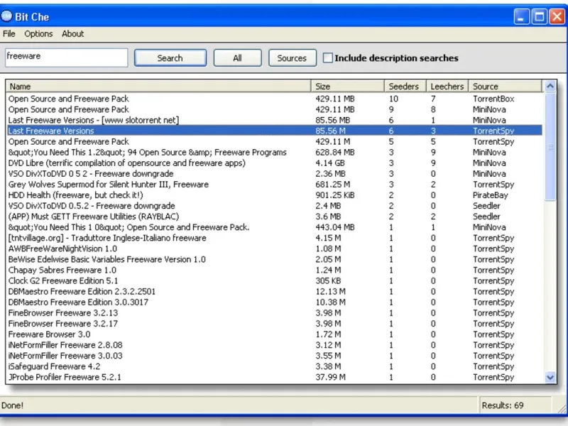Open the Options menu

tap(38, 33)
